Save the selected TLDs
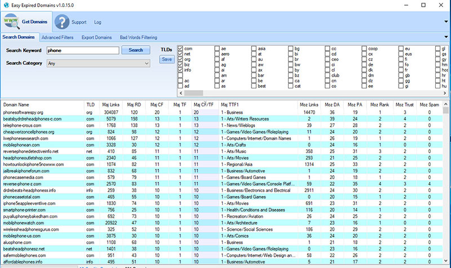The image size is (451, 268). click(x=167, y=59)
